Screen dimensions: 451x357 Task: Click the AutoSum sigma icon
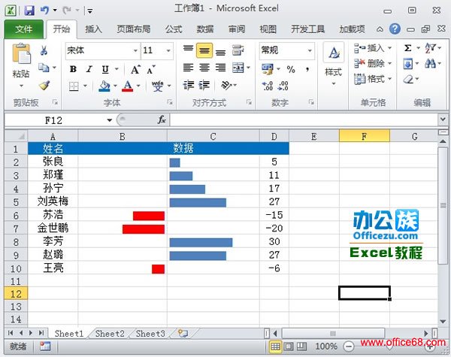tap(408, 48)
